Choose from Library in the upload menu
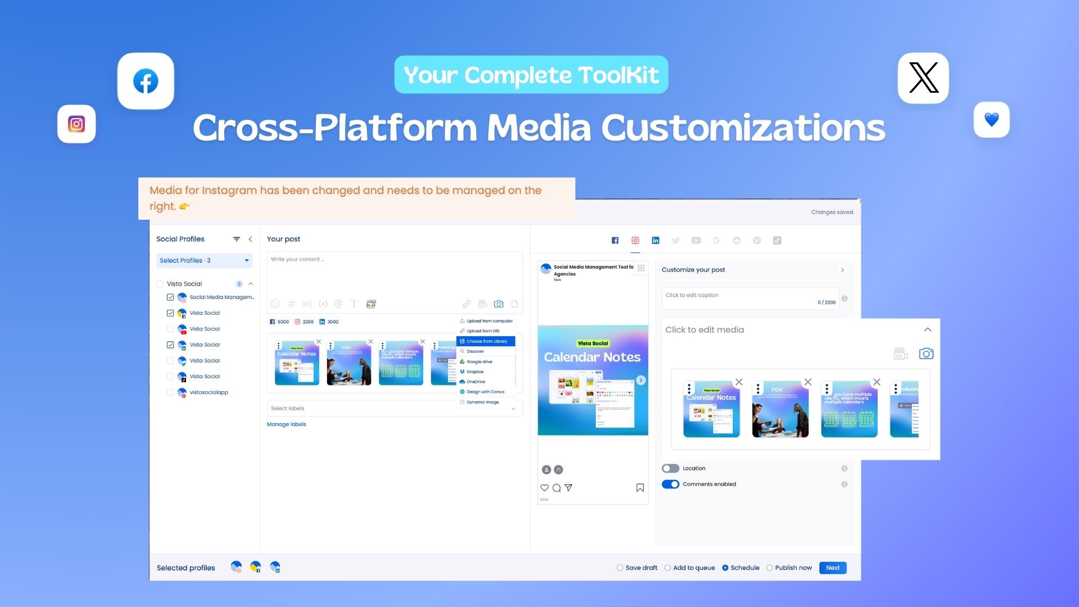The height and width of the screenshot is (607, 1079). coord(485,341)
